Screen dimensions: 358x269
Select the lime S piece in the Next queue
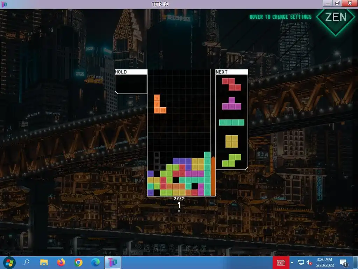coord(231,160)
